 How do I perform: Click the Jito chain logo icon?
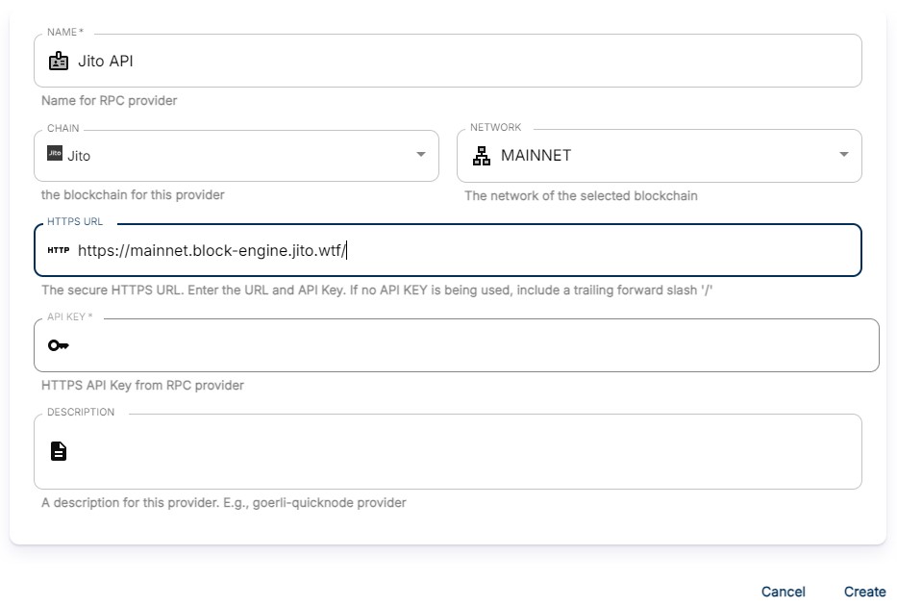click(x=55, y=153)
